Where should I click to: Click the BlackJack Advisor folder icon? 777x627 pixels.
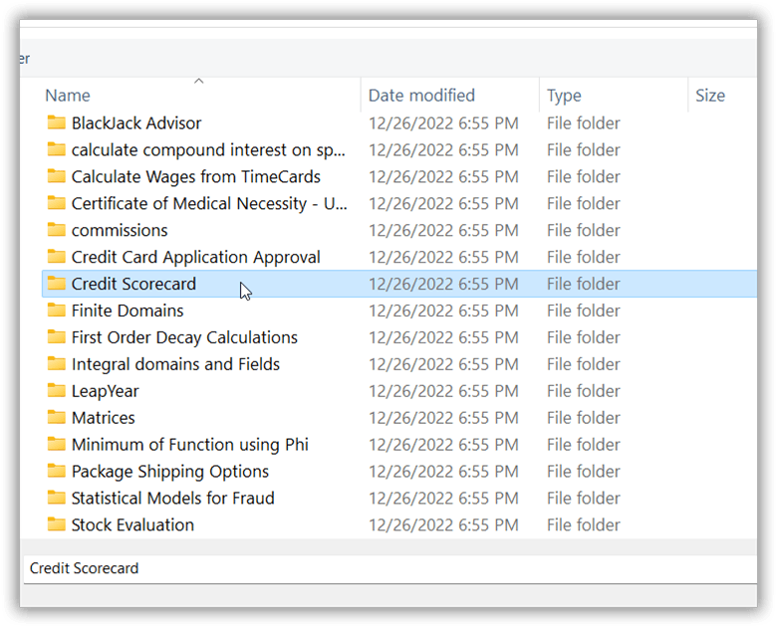(x=56, y=123)
